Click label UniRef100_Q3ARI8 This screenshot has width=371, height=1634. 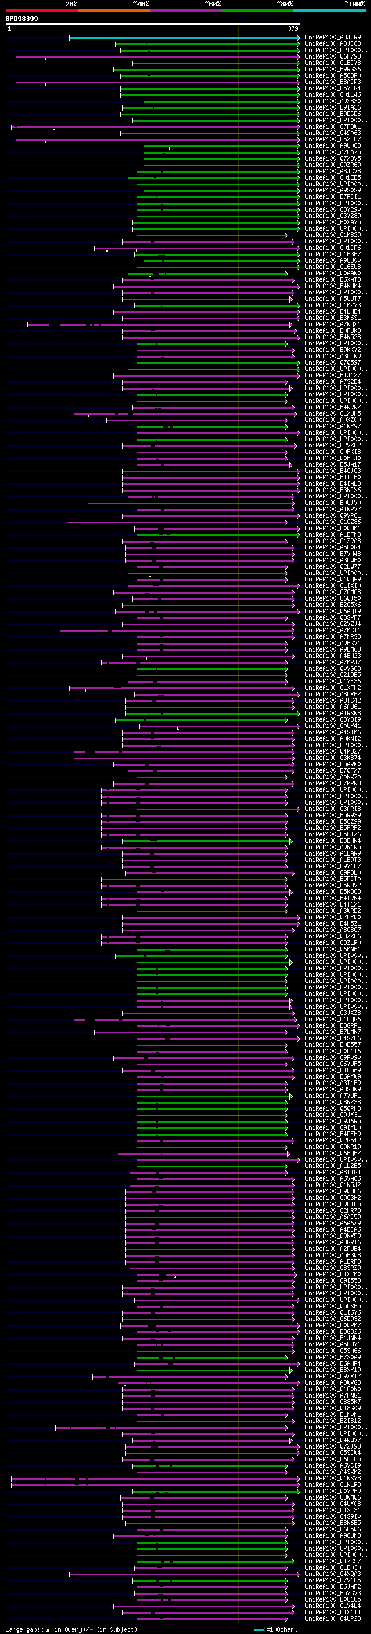[x=333, y=809]
